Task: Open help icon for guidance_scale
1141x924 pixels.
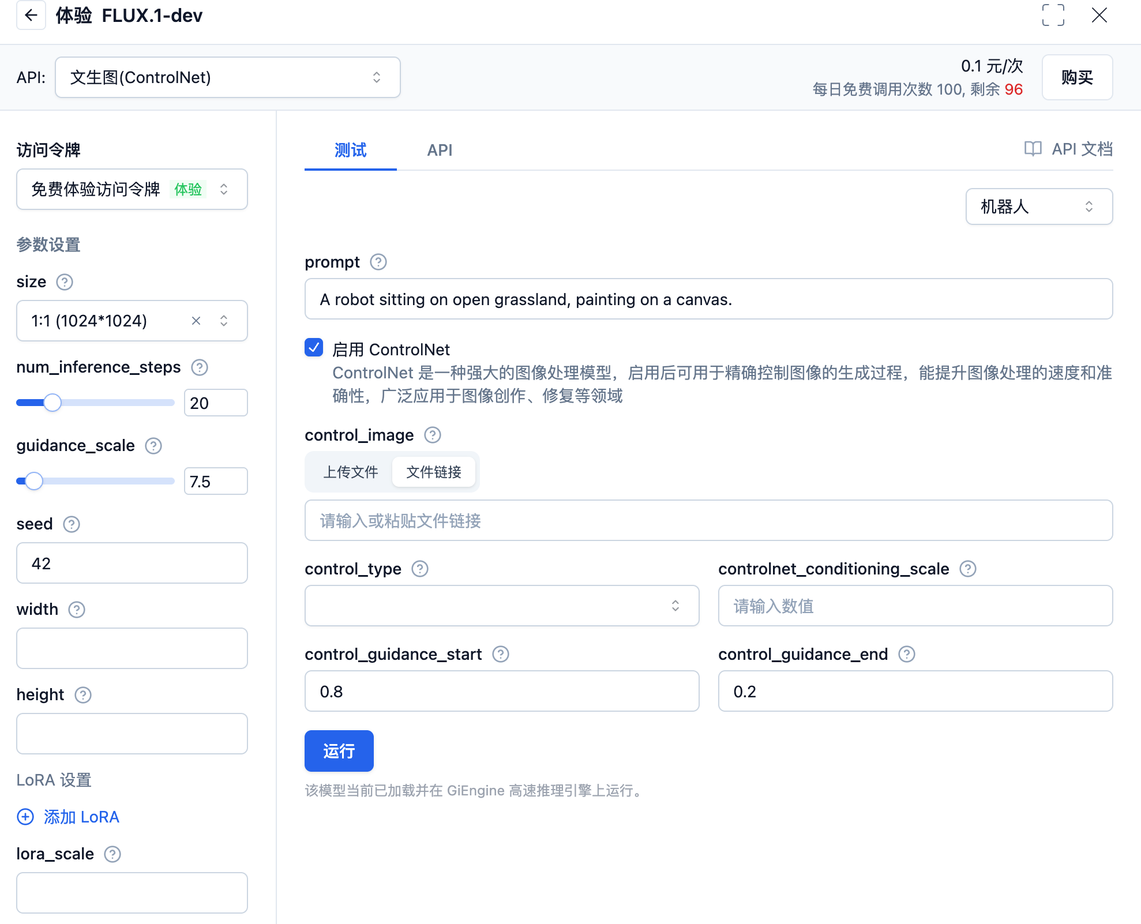Action: [153, 446]
